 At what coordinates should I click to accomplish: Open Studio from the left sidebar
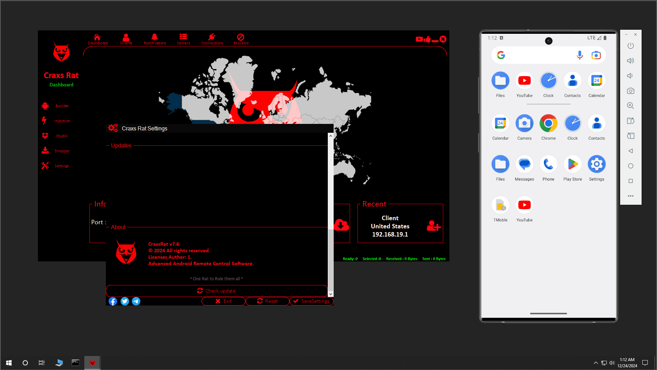coord(55,136)
